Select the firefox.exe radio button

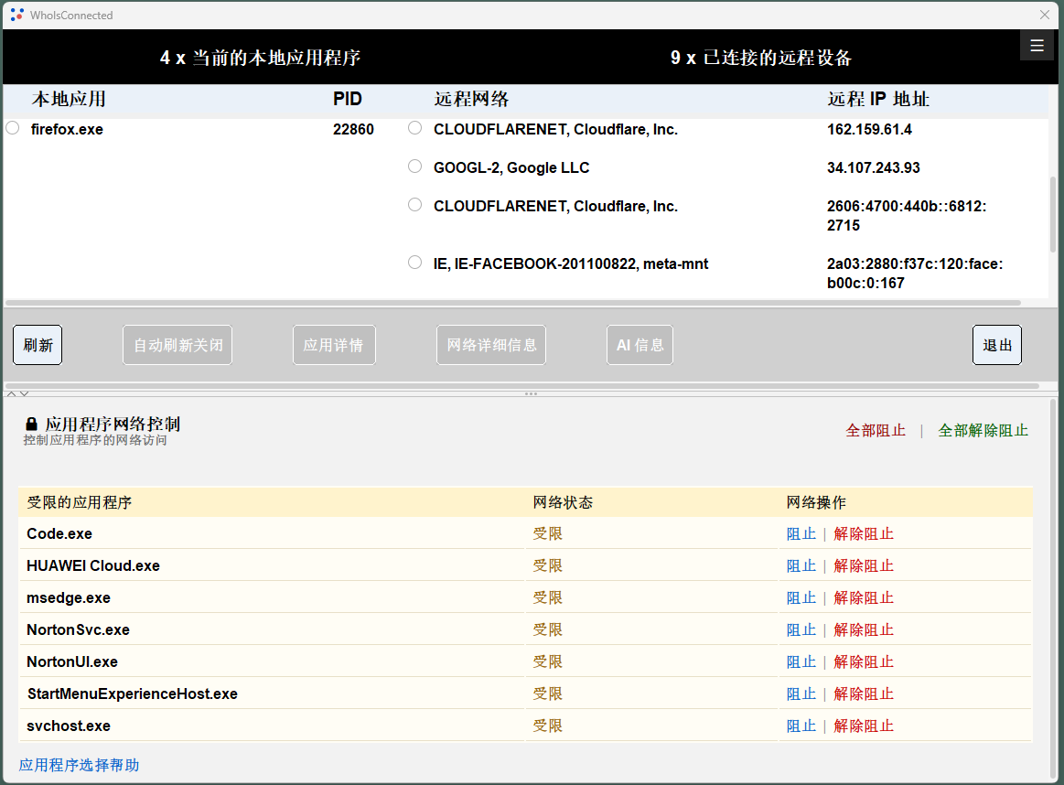13,127
